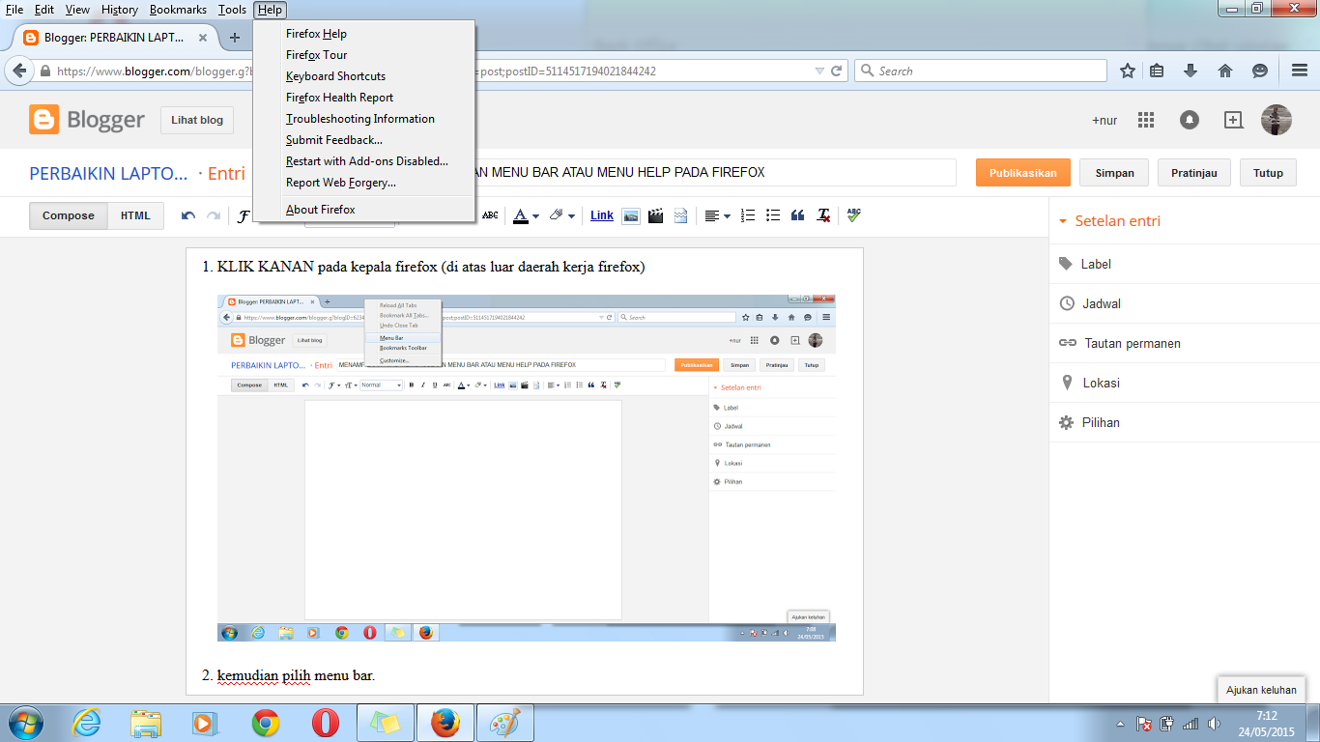This screenshot has height=742, width=1320.
Task: Bookmark this page with the star icon
Action: point(1128,71)
